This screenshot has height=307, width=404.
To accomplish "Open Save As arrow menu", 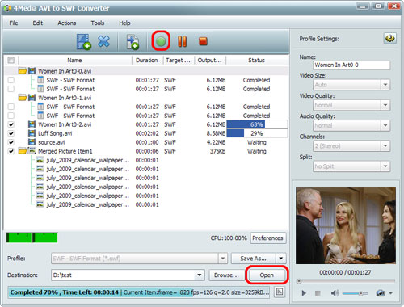I will point(281,259).
